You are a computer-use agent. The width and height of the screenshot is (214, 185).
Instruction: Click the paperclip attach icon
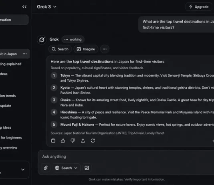pos(46,168)
